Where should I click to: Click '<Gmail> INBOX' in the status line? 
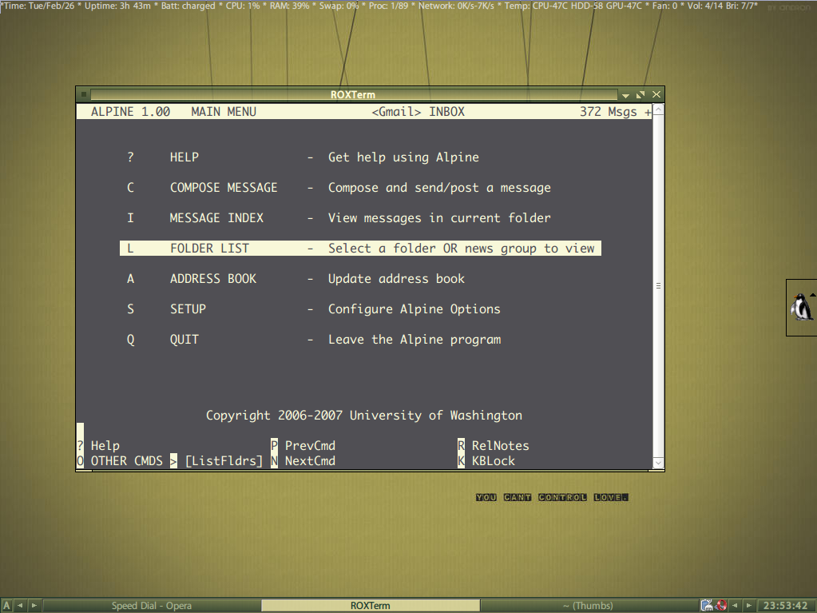coord(418,112)
